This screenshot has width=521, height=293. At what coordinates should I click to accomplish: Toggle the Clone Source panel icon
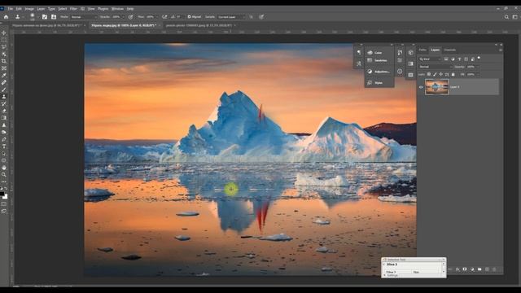[54, 16]
